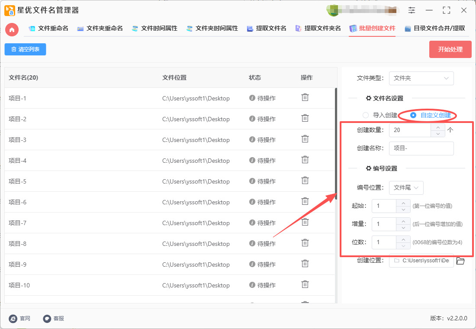
Task: Delete the 项目-10 row with trash icon
Action: (305, 285)
